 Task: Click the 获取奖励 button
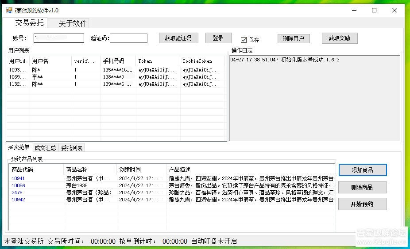click(x=340, y=38)
